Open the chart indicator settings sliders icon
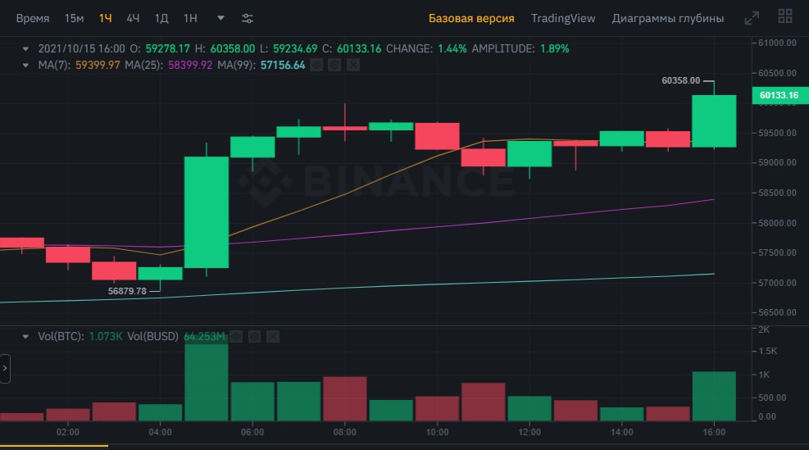Viewport: 809px width, 450px height. (248, 19)
